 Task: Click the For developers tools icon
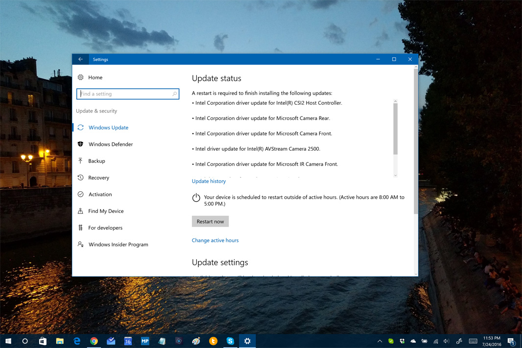[x=80, y=228]
